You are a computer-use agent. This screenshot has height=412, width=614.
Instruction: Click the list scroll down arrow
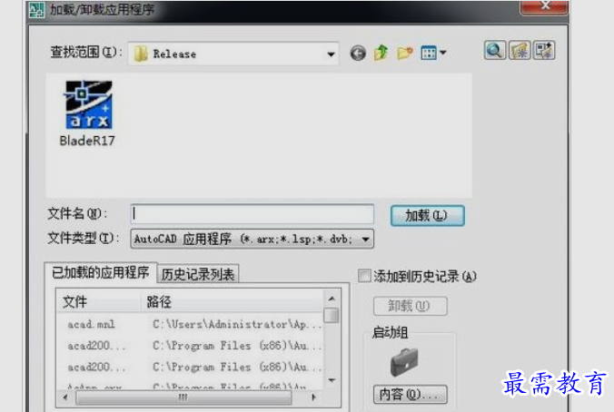pyautogui.click(x=332, y=380)
